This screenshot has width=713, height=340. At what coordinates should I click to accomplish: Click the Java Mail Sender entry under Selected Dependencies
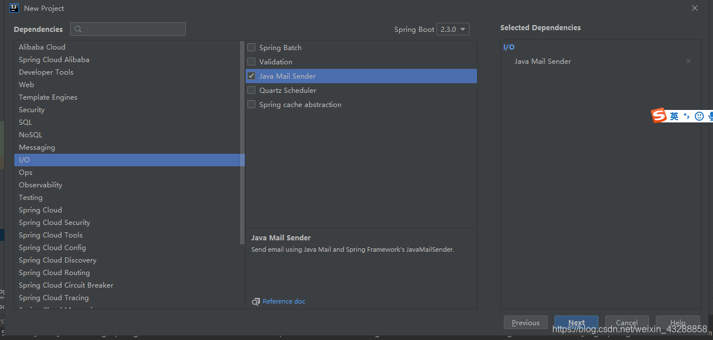point(543,61)
